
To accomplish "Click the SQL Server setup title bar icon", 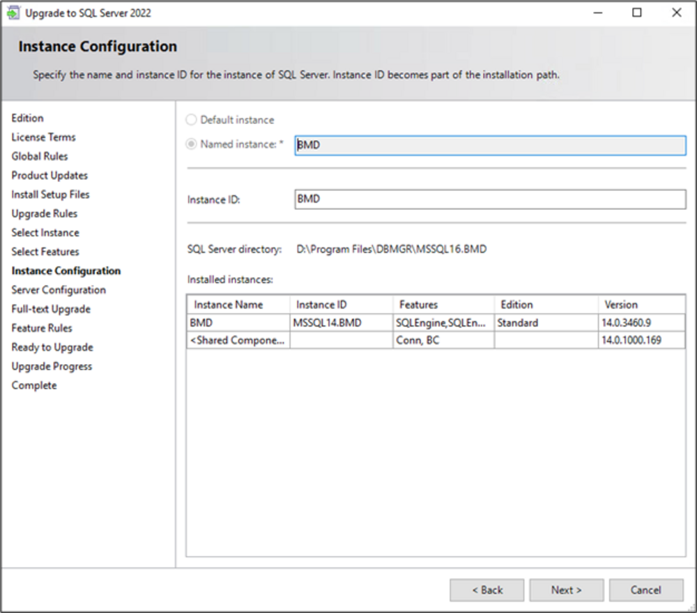I will coord(13,13).
